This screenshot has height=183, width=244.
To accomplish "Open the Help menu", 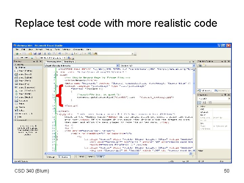I will tap(89, 49).
